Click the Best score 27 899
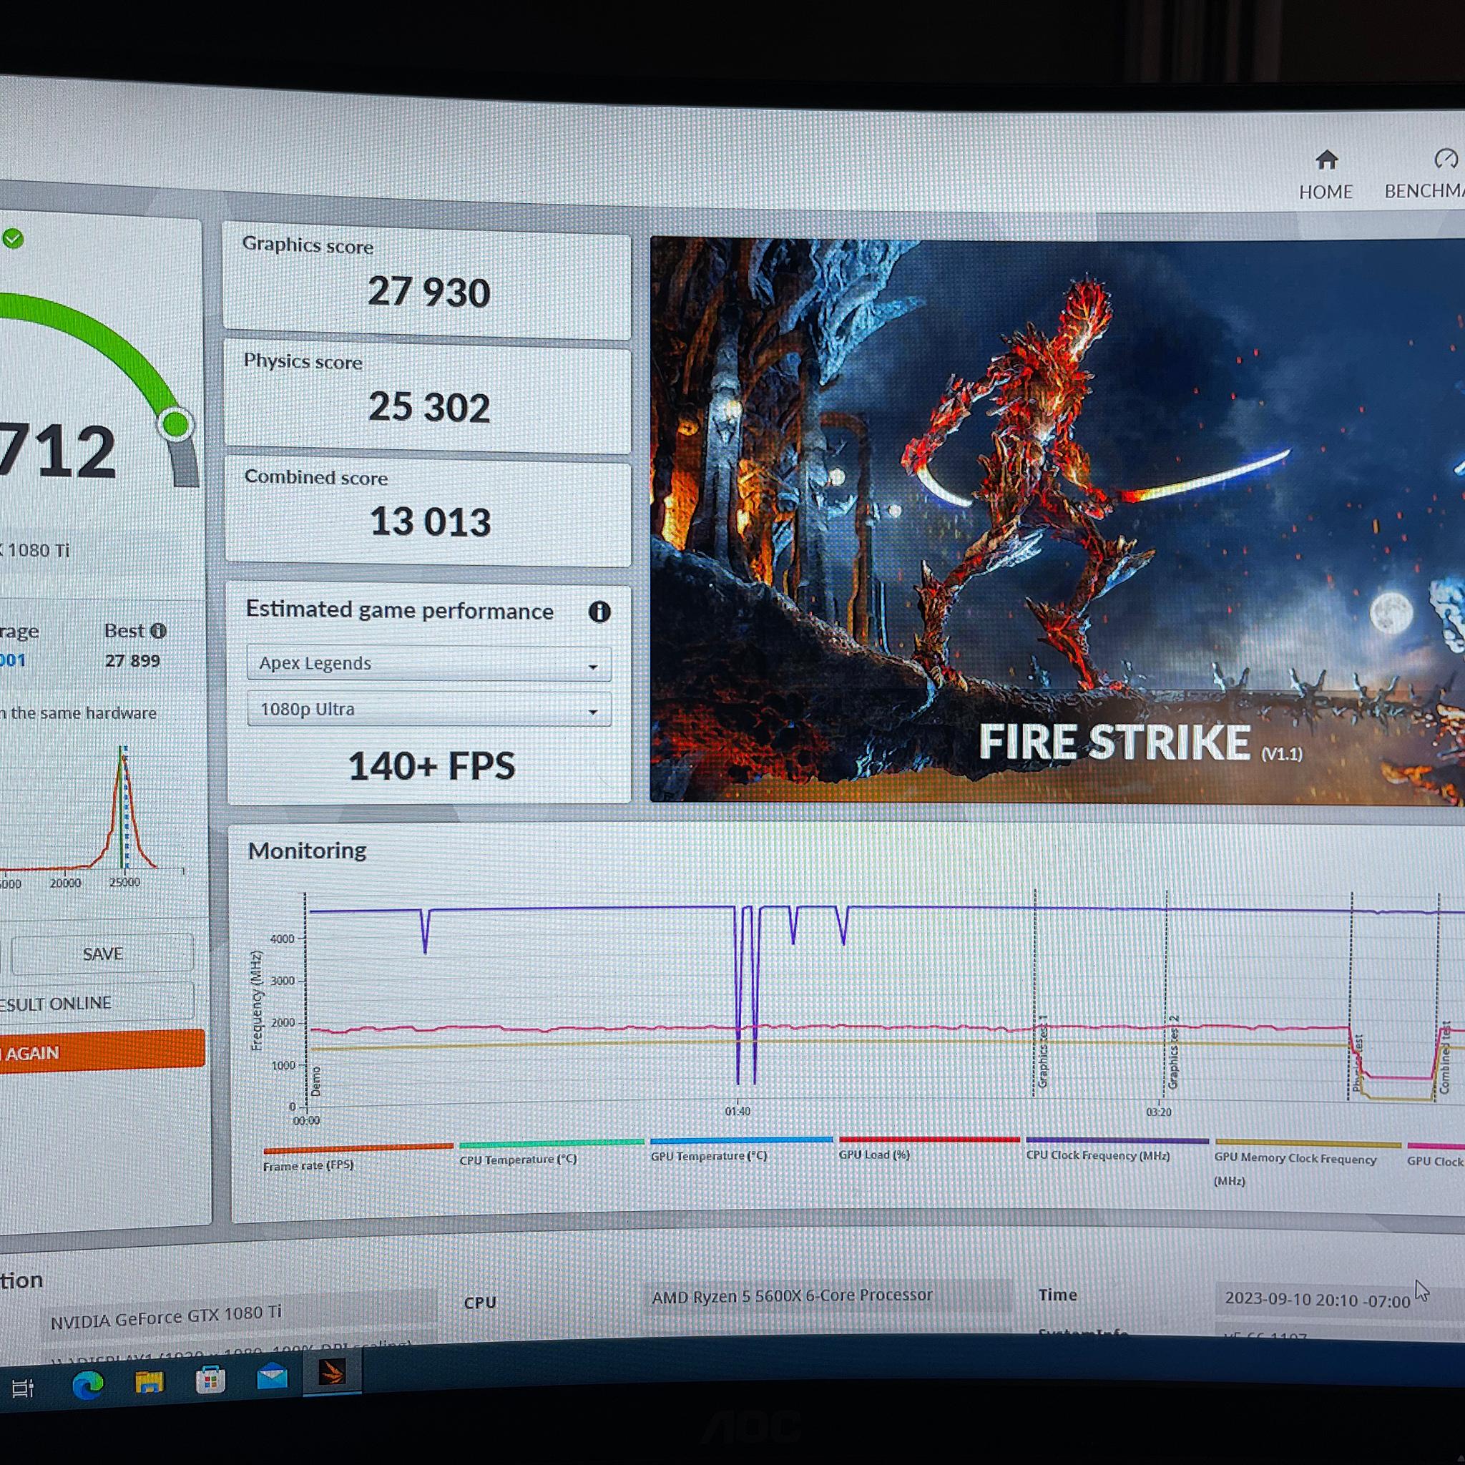Image resolution: width=1465 pixels, height=1465 pixels. 133,661
